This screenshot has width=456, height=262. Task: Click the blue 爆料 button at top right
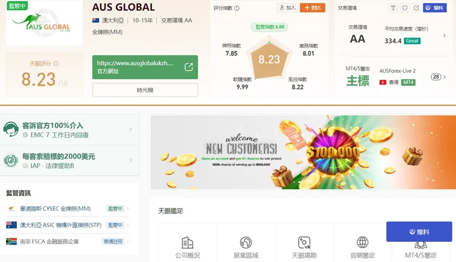pos(434,8)
